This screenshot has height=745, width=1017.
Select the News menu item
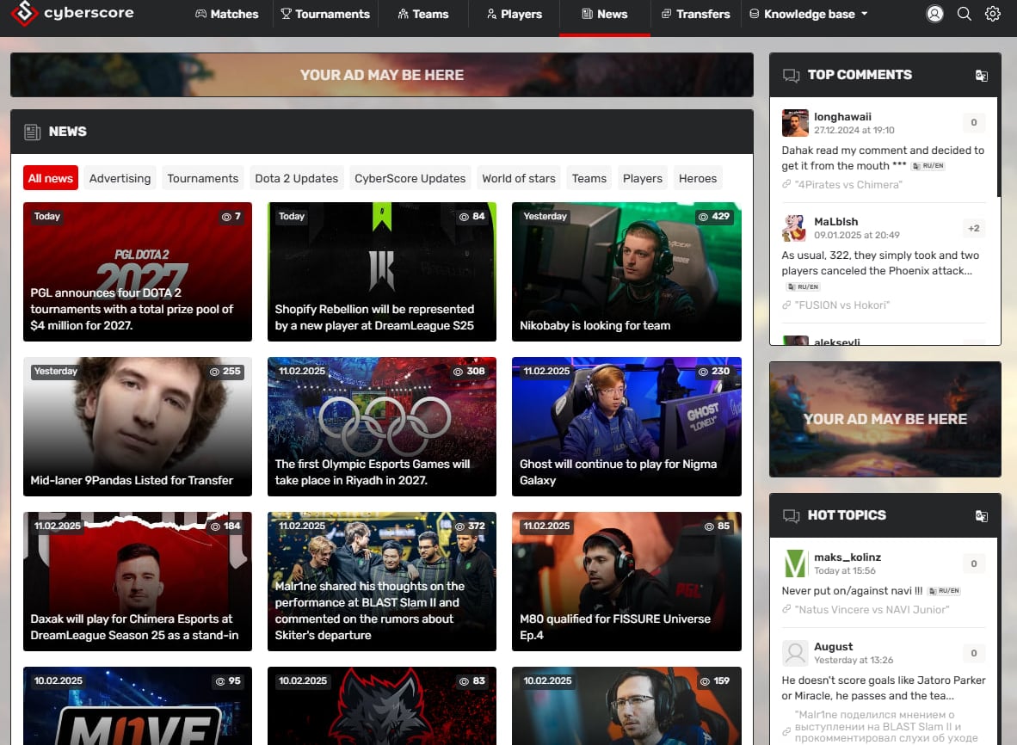coord(605,14)
